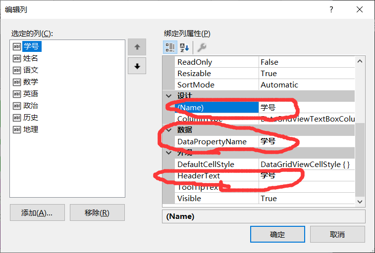This screenshot has width=375, height=253.
Task: Confirm with the 确定 button
Action: pyautogui.click(x=277, y=234)
